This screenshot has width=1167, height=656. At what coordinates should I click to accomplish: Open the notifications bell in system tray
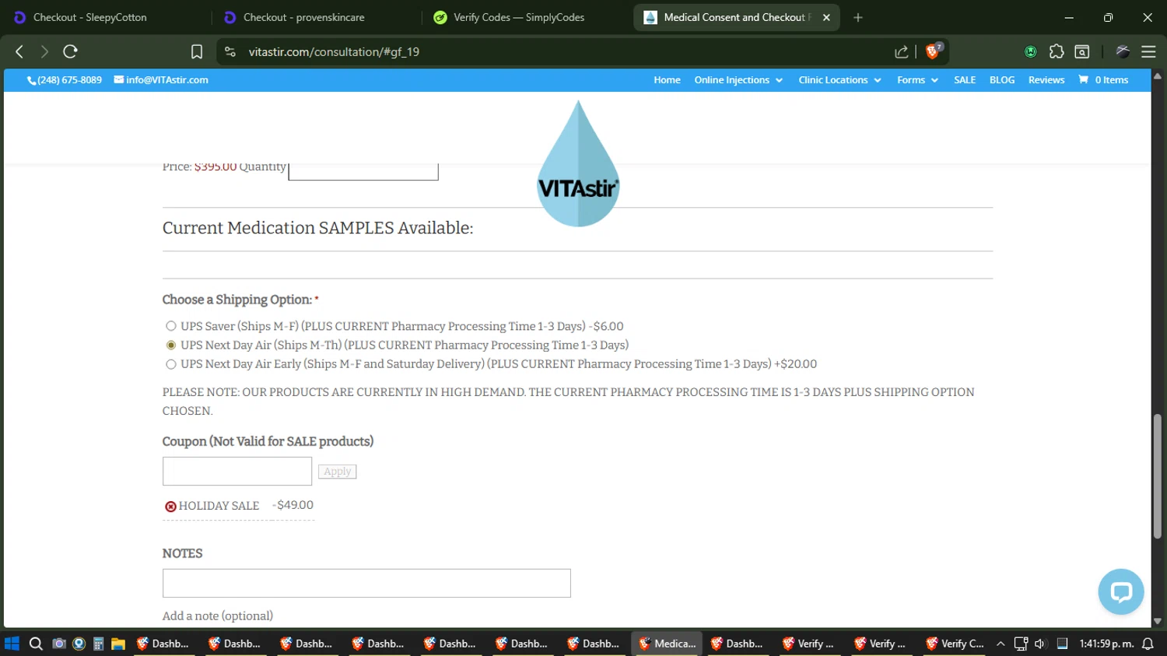coord(1148,644)
